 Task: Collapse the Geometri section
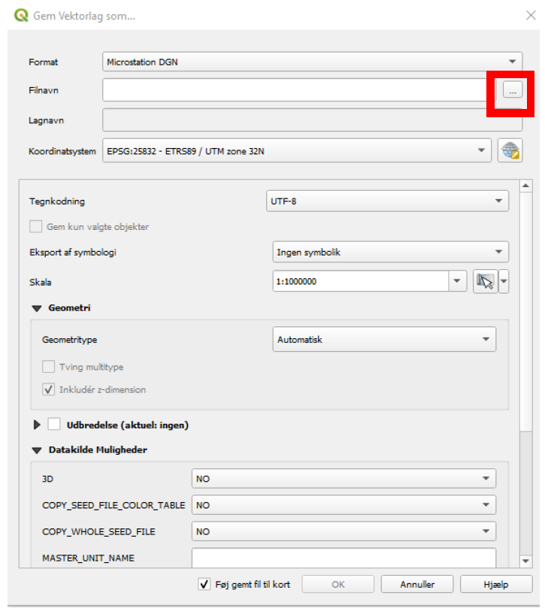[x=36, y=308]
